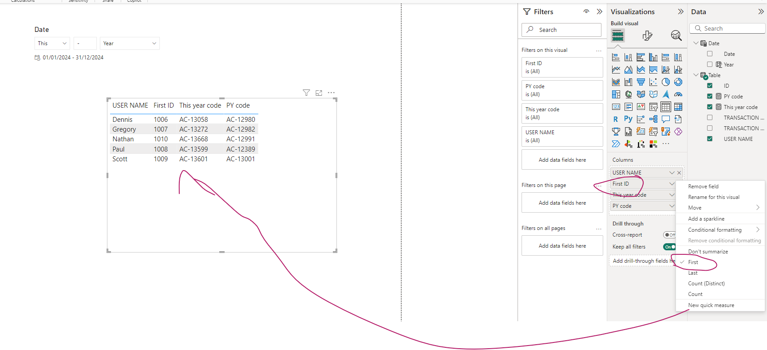This screenshot has height=350, width=767.
Task: Choose the card visual with 123
Action: pyautogui.click(x=616, y=107)
